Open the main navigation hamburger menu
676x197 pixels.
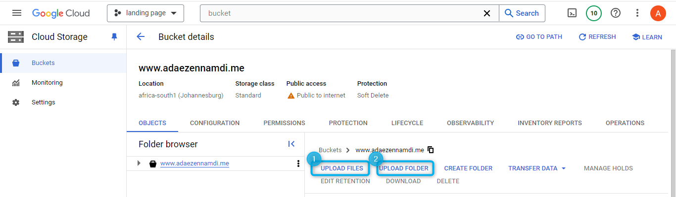coord(17,13)
